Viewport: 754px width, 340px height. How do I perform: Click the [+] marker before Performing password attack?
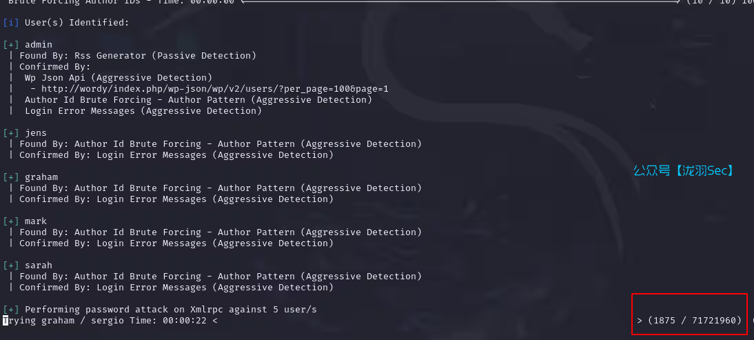click(x=11, y=310)
